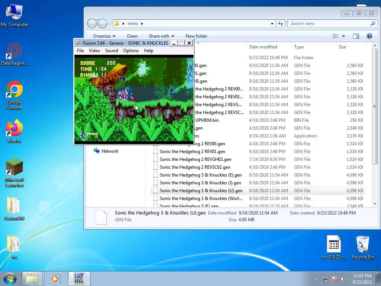The width and height of the screenshot is (381, 286).
Task: Switch to Fusion emulator taskbar button
Action: (79, 279)
